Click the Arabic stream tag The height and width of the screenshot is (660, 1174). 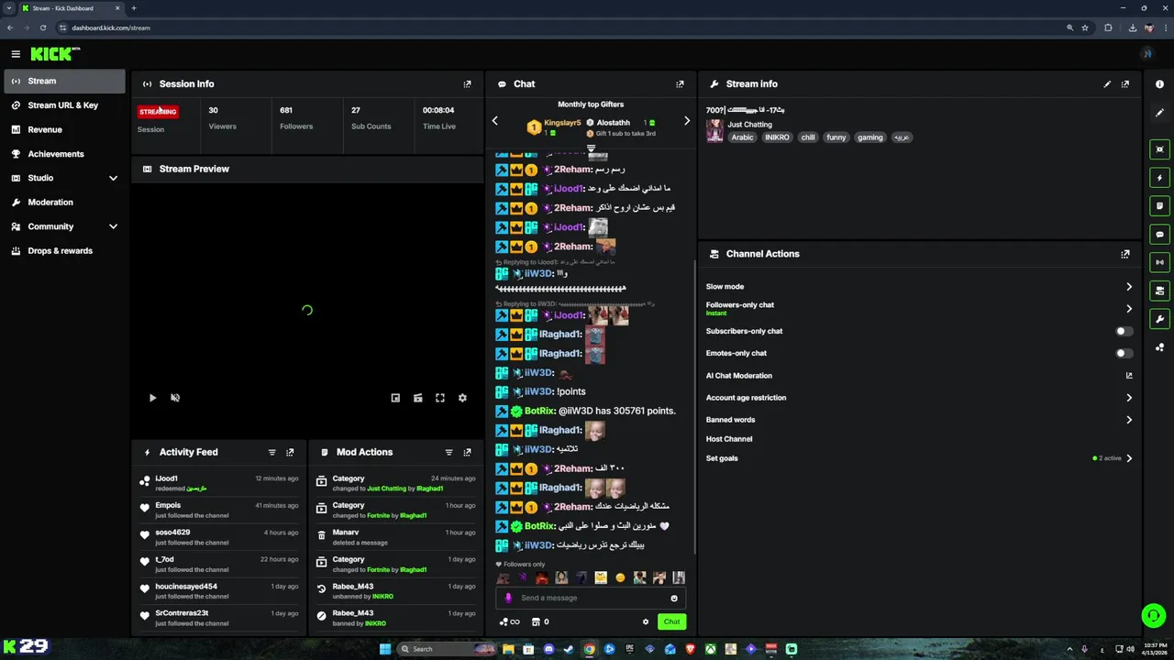(x=742, y=137)
